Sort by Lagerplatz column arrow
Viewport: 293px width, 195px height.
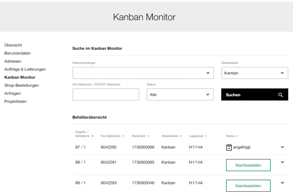point(206,136)
